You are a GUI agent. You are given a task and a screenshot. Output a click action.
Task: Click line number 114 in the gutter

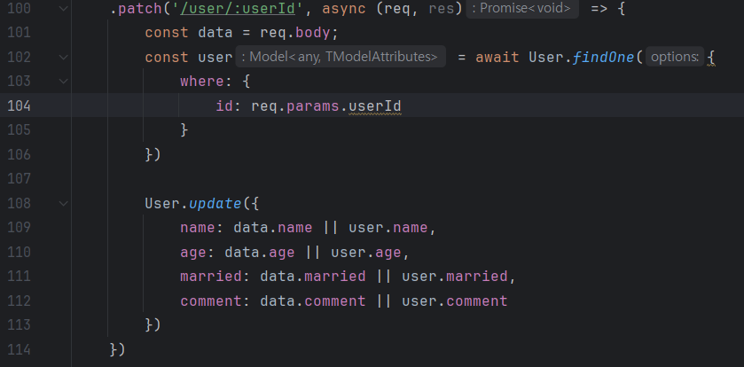(x=20, y=350)
